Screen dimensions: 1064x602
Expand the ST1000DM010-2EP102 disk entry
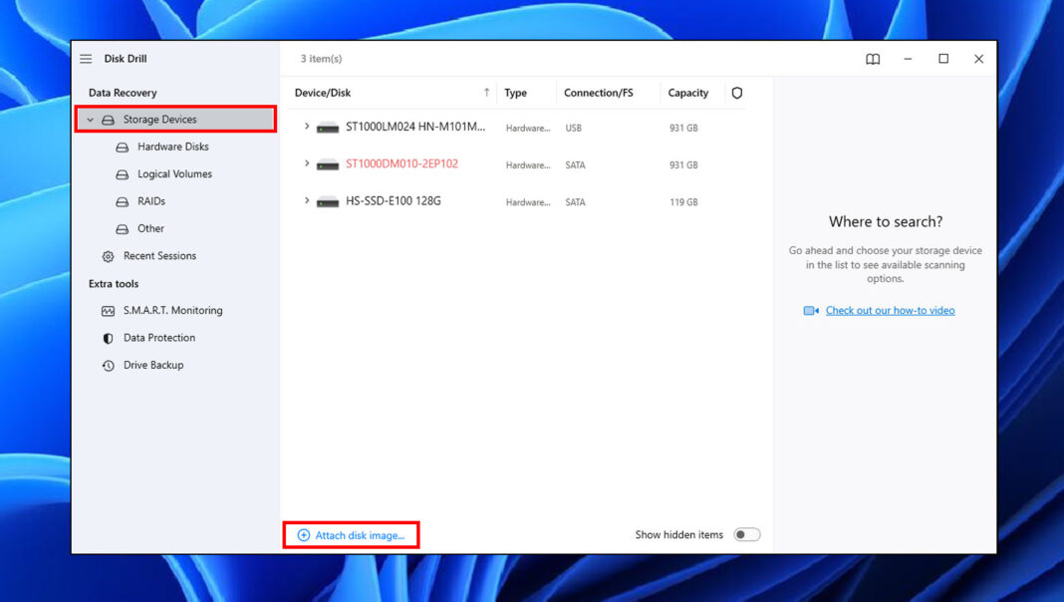(306, 164)
